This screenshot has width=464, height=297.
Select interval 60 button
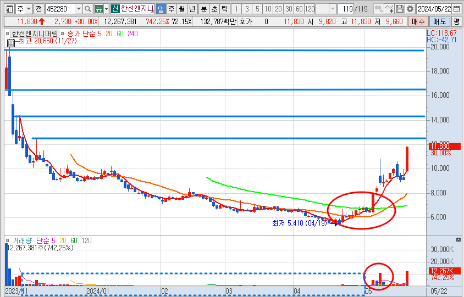click(299, 9)
